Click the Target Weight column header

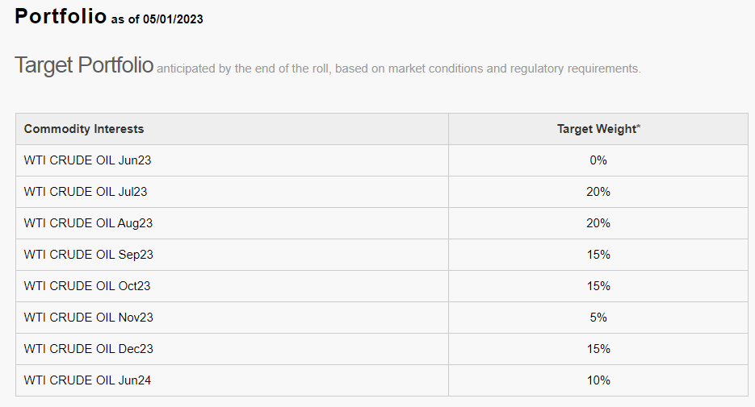pos(598,129)
